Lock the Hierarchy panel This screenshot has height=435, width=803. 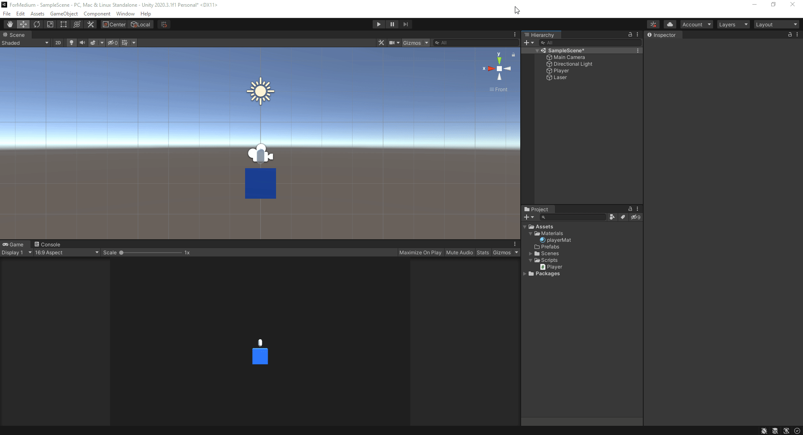[630, 35]
